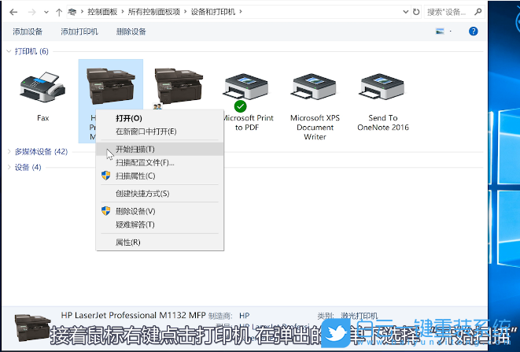The image size is (520, 352).
Task: Expand the address bar history dropdown
Action: coord(405,12)
